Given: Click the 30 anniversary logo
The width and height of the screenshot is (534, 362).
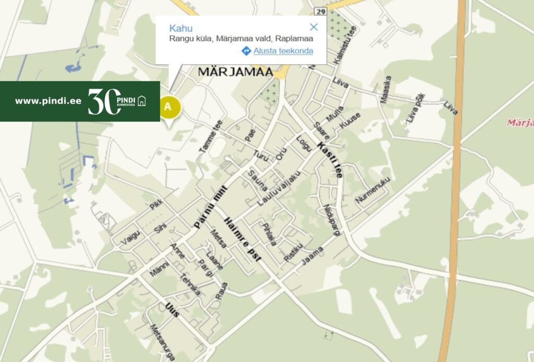Looking at the screenshot, I should click(x=104, y=102).
